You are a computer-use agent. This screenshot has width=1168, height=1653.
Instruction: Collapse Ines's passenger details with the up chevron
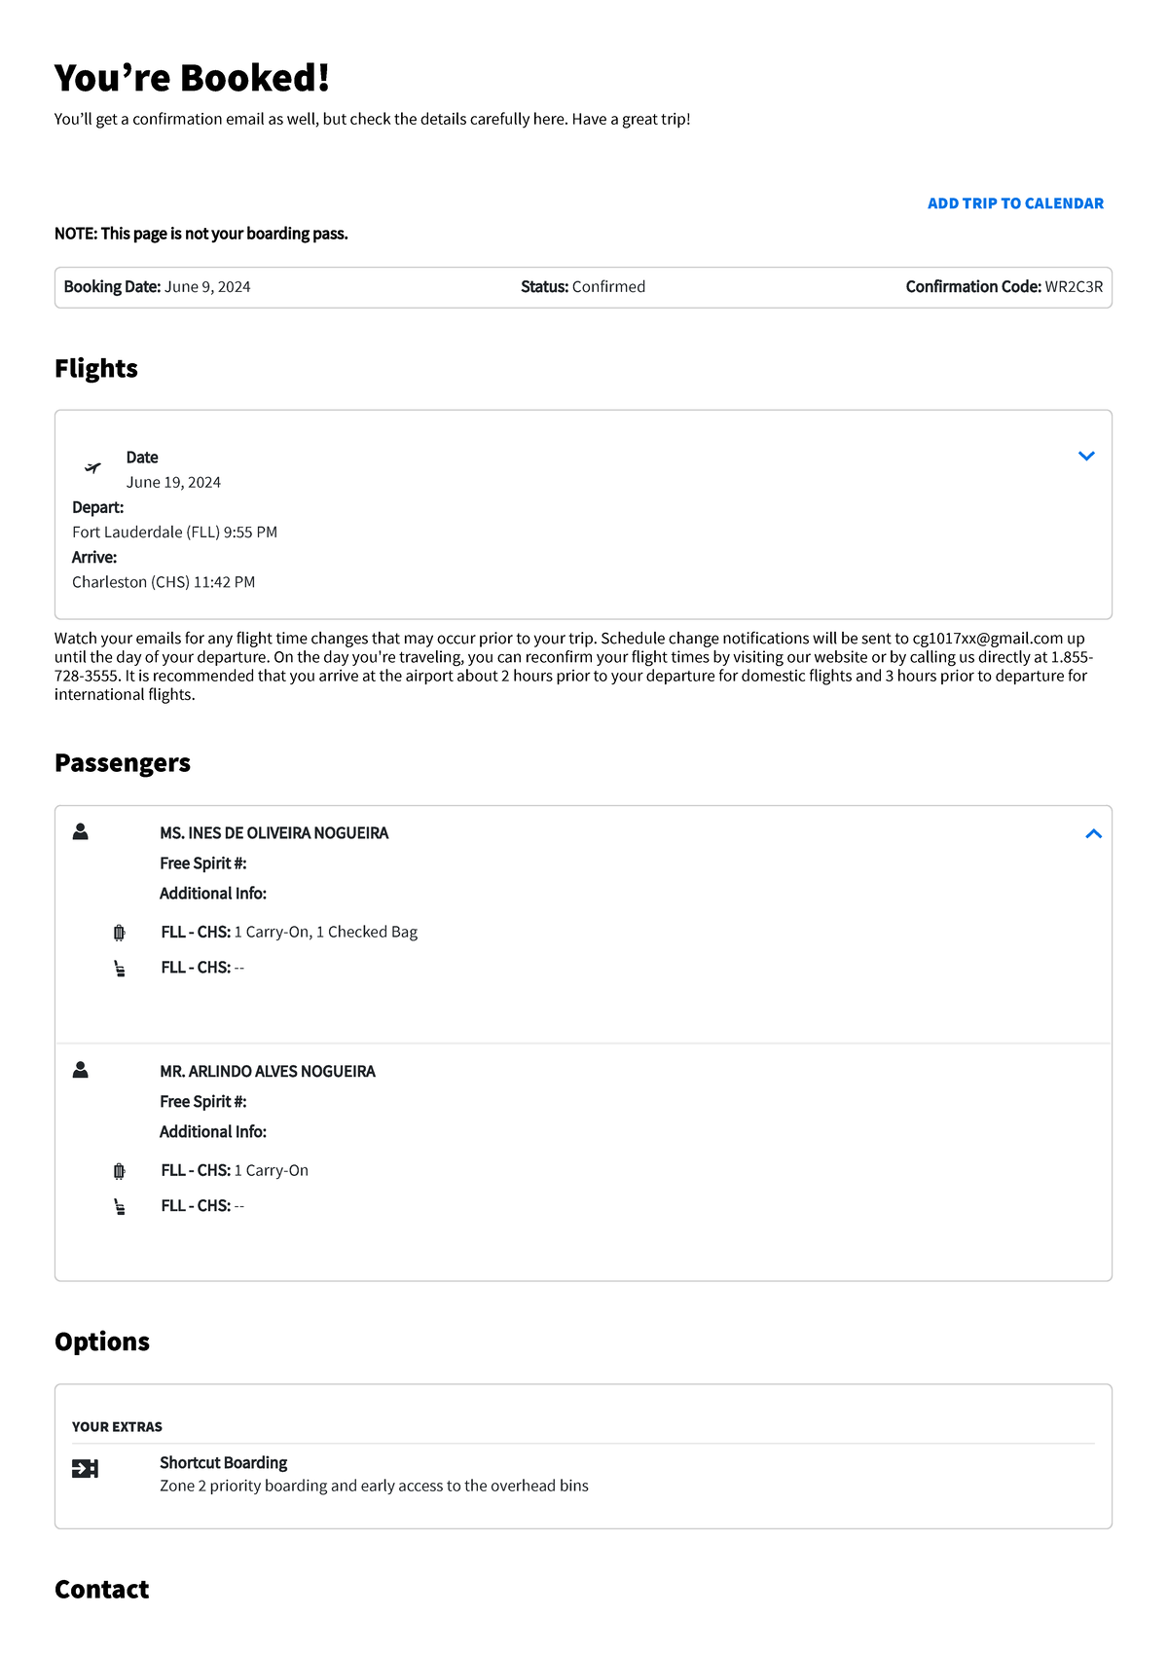click(1092, 833)
